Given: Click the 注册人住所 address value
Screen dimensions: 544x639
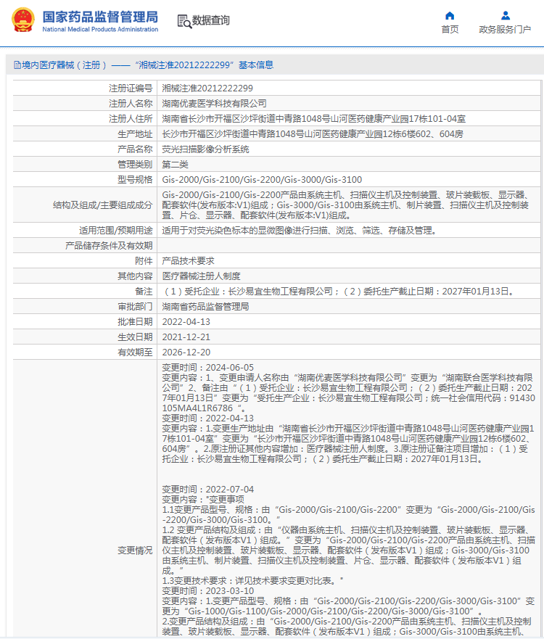Looking at the screenshot, I should click(x=313, y=119).
